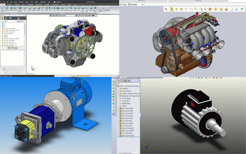Choose the pan cross-arrows tool in Sample2 viewer
Screen dimensions: 246x154
click(176, 9)
